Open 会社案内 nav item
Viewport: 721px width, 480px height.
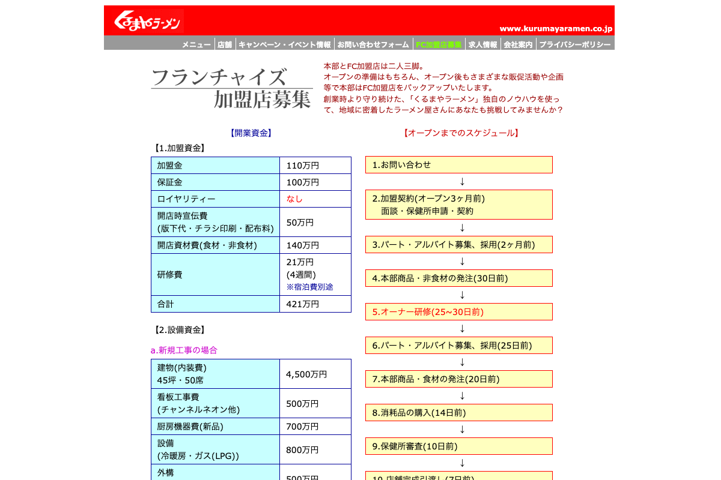coord(518,44)
